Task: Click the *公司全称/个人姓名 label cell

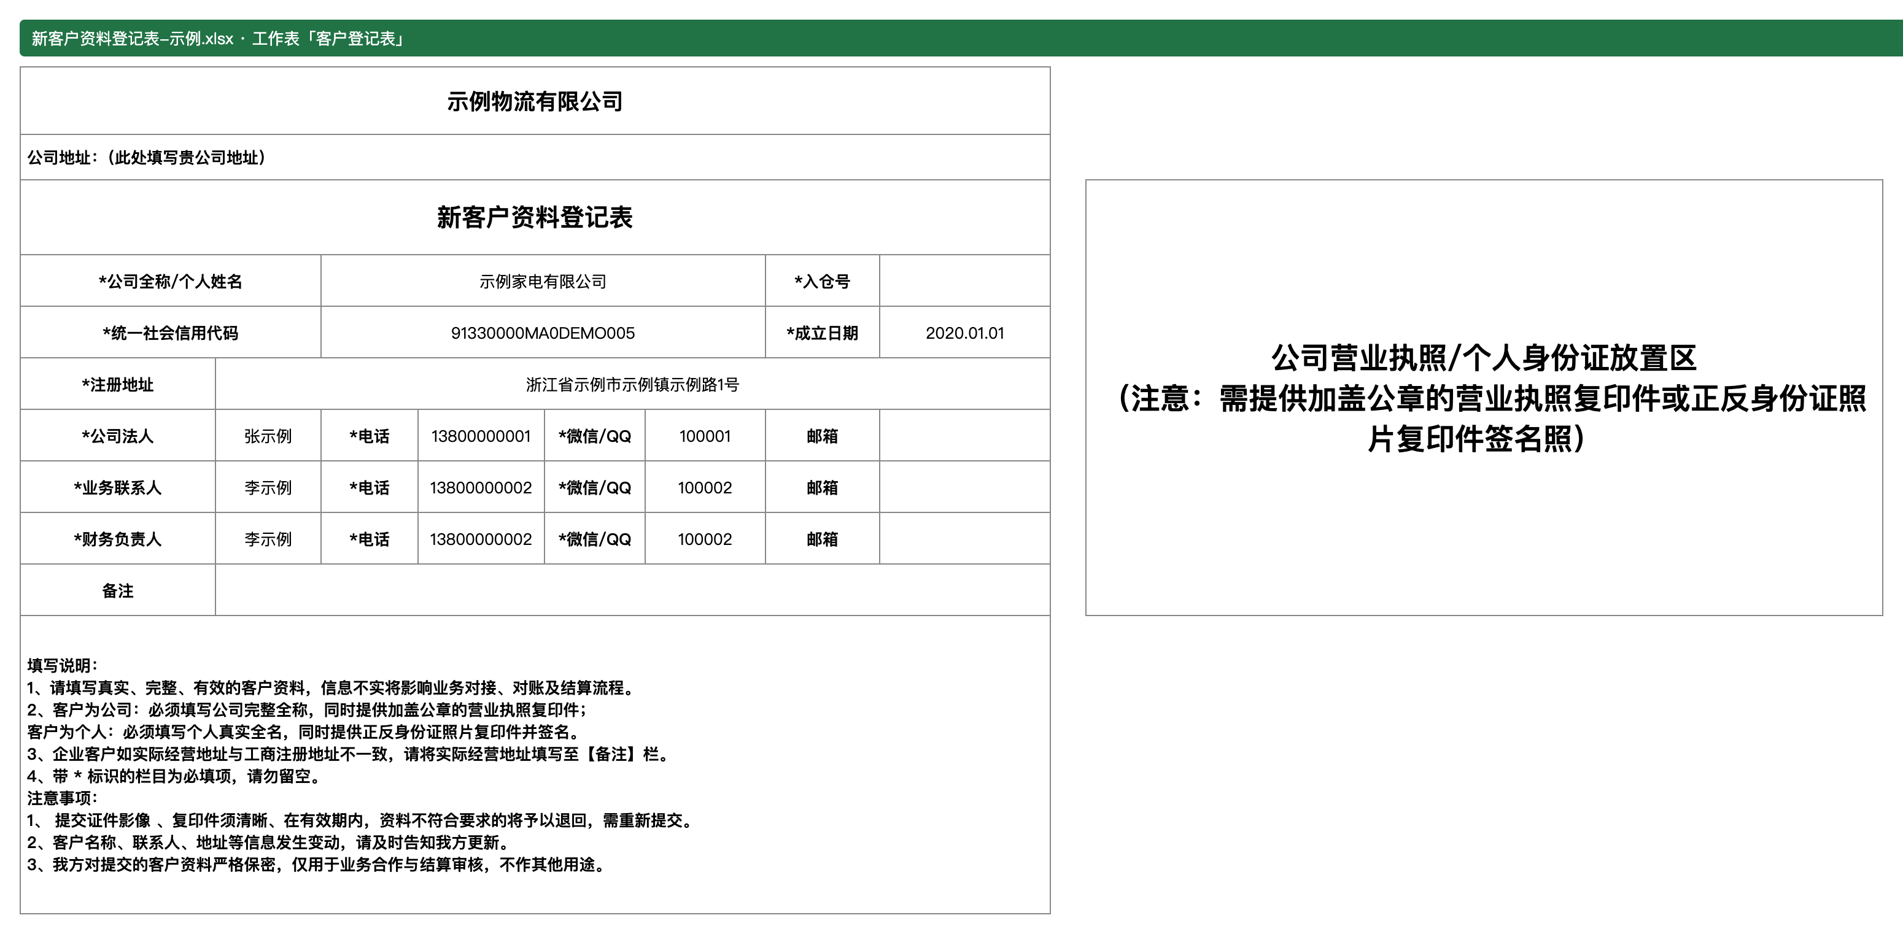Action: (x=171, y=281)
